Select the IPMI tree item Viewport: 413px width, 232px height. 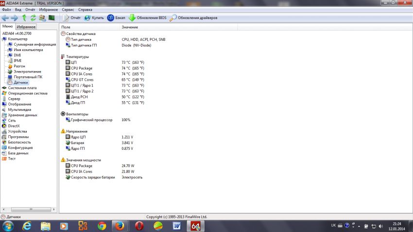coord(17,61)
